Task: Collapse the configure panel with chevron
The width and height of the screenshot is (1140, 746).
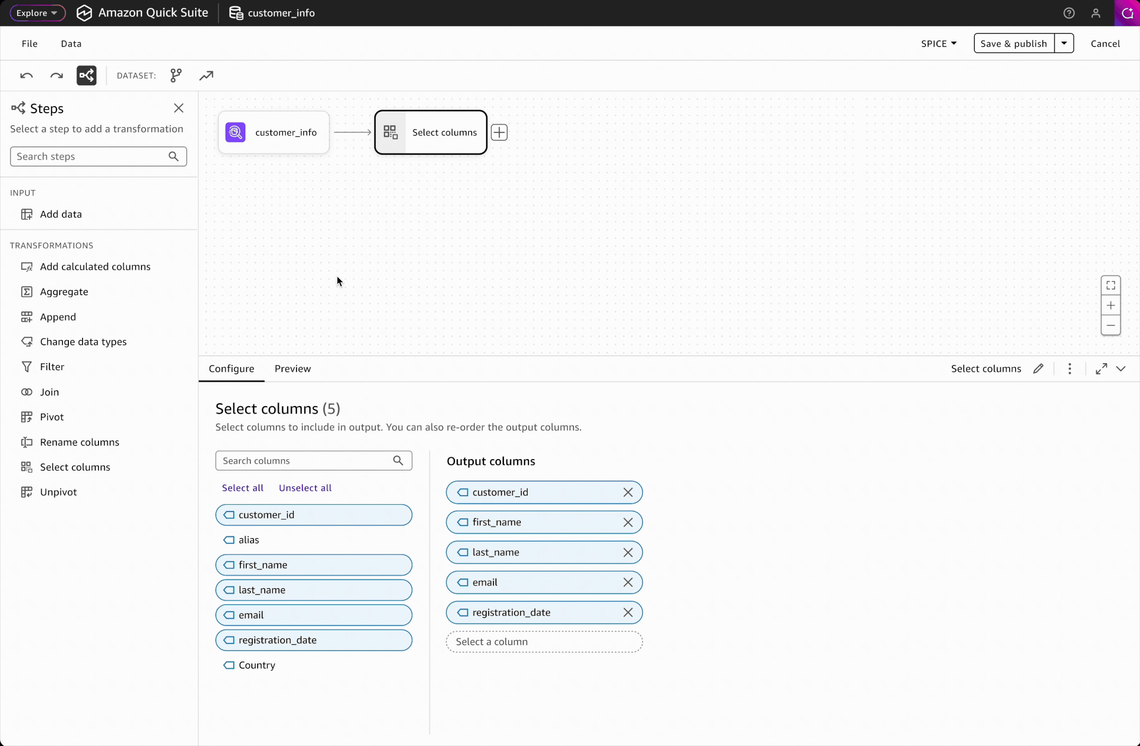Action: pos(1121,368)
